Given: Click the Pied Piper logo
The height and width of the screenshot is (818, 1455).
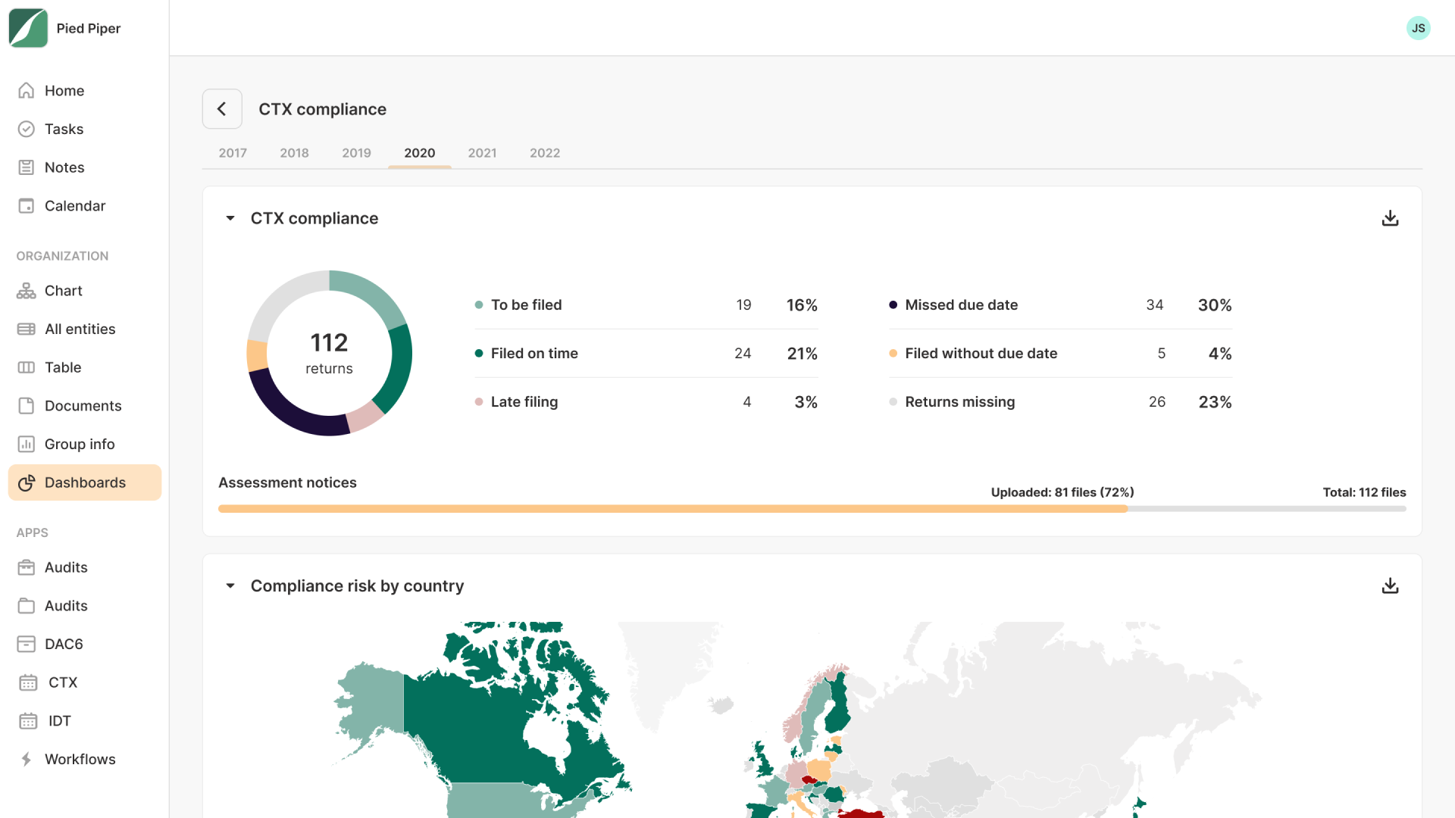Looking at the screenshot, I should pos(28,28).
